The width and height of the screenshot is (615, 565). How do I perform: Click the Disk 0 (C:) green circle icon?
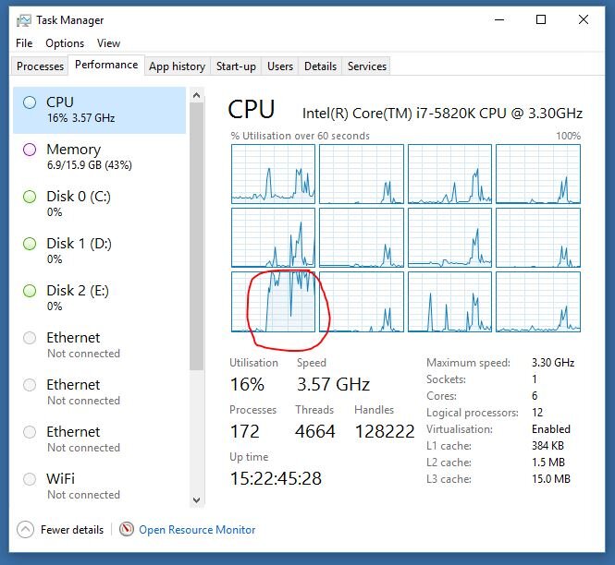click(30, 197)
